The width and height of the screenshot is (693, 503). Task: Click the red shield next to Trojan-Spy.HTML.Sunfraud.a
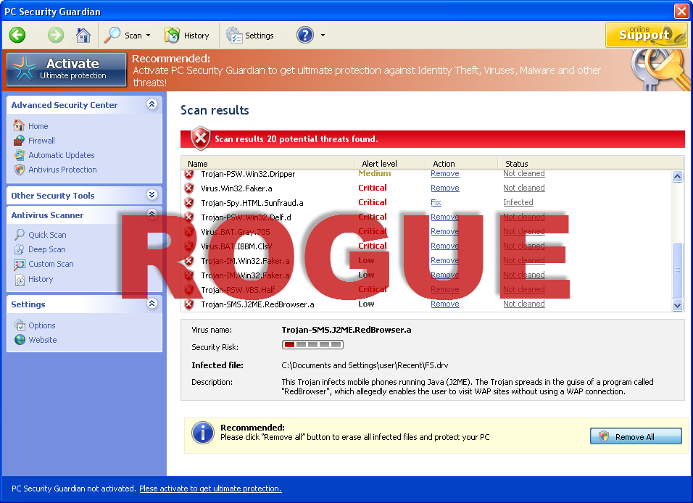189,203
